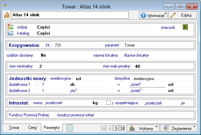Switch to the Towar tab

[x=14, y=128]
